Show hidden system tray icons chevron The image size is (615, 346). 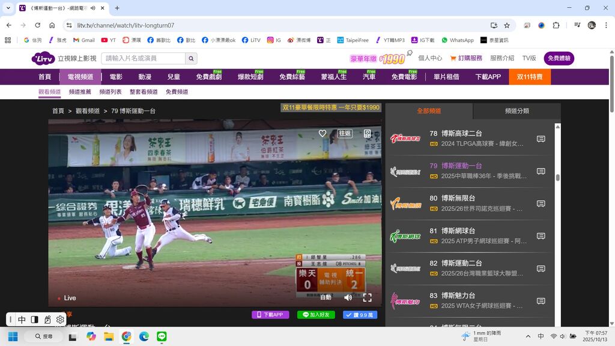528,336
